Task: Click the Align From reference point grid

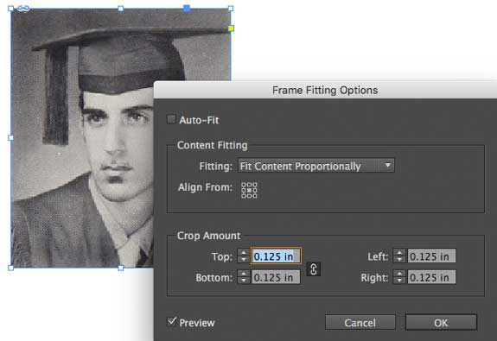Action: click(x=249, y=190)
